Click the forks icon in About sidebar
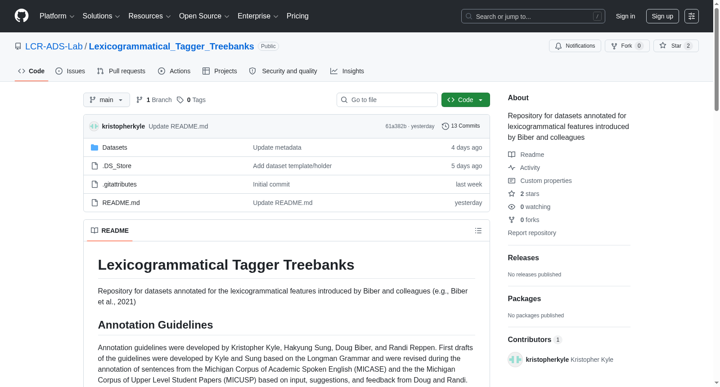 [512, 220]
